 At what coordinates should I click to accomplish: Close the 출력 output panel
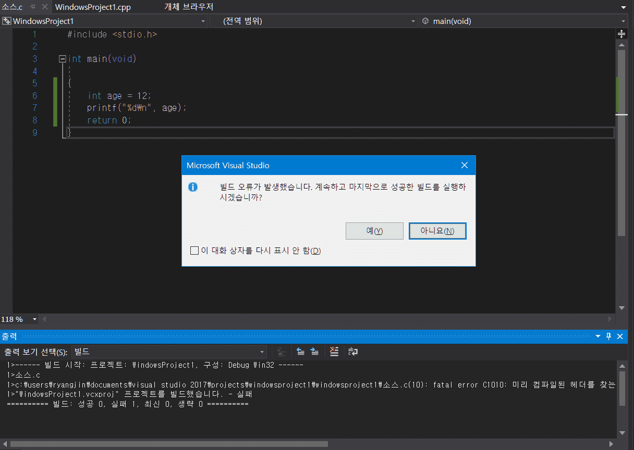click(x=620, y=336)
